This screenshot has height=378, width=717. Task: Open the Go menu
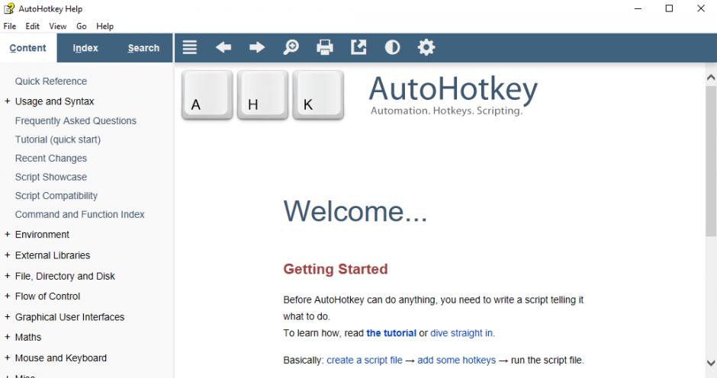click(82, 26)
